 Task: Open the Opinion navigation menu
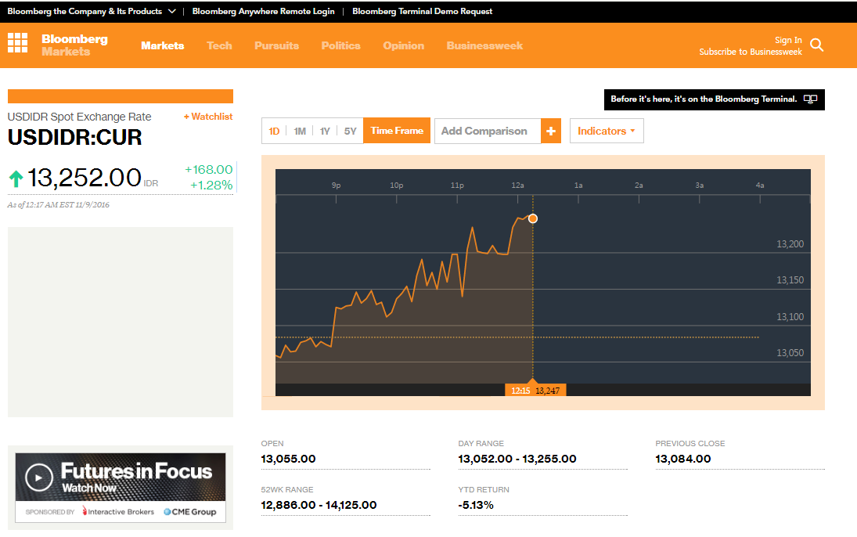click(403, 45)
